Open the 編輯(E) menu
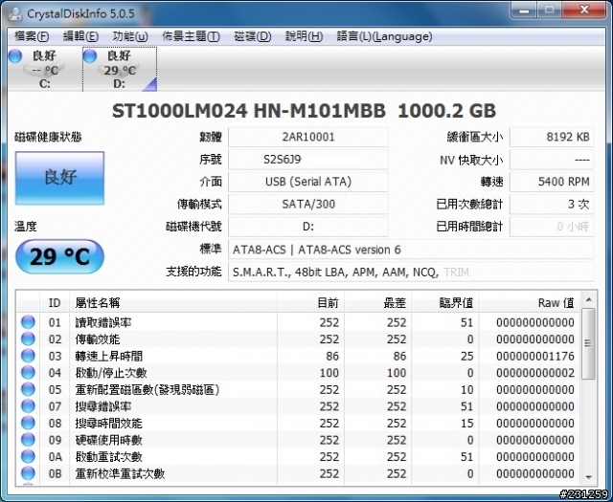Image resolution: width=613 pixels, height=502 pixels. tap(80, 36)
